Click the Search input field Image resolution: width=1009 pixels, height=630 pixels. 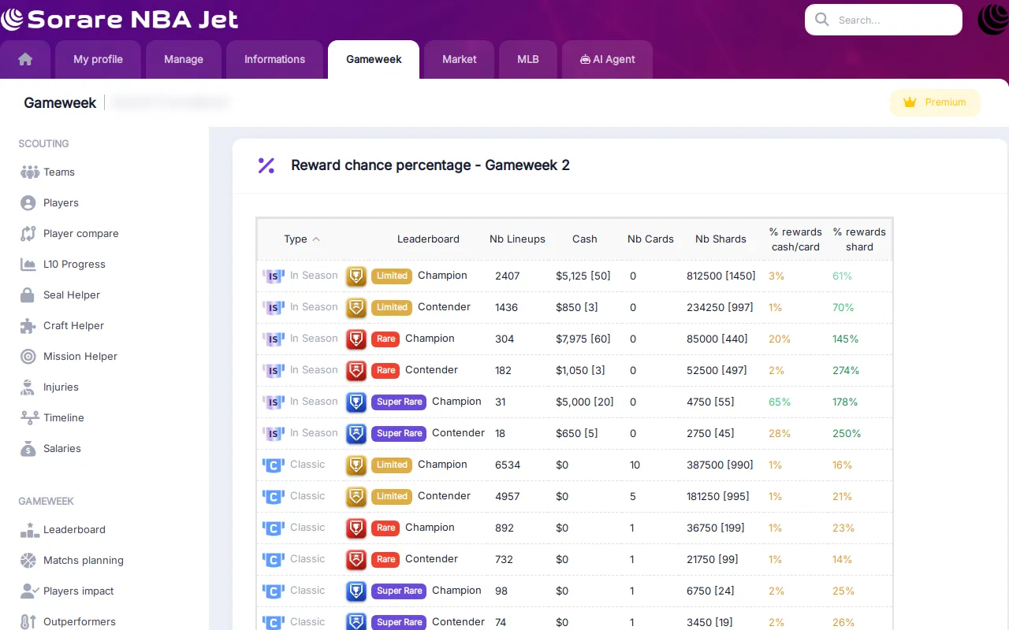point(884,20)
